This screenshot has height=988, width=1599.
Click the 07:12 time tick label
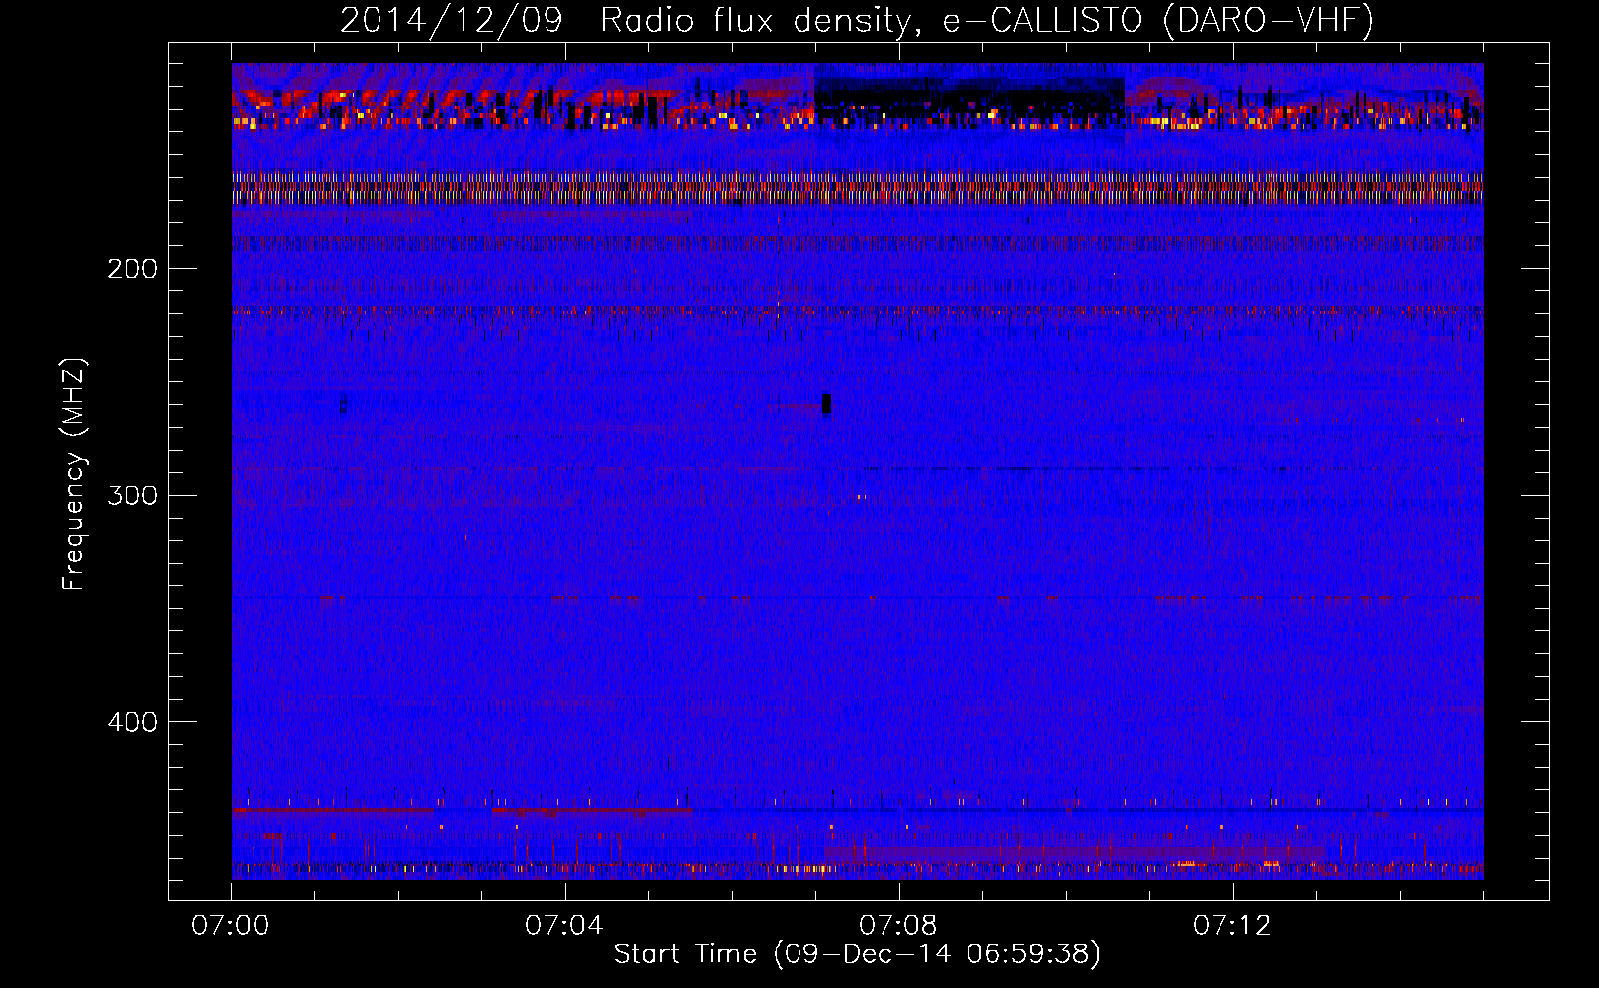(x=1232, y=926)
